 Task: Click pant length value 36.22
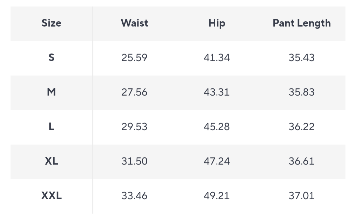click(301, 127)
